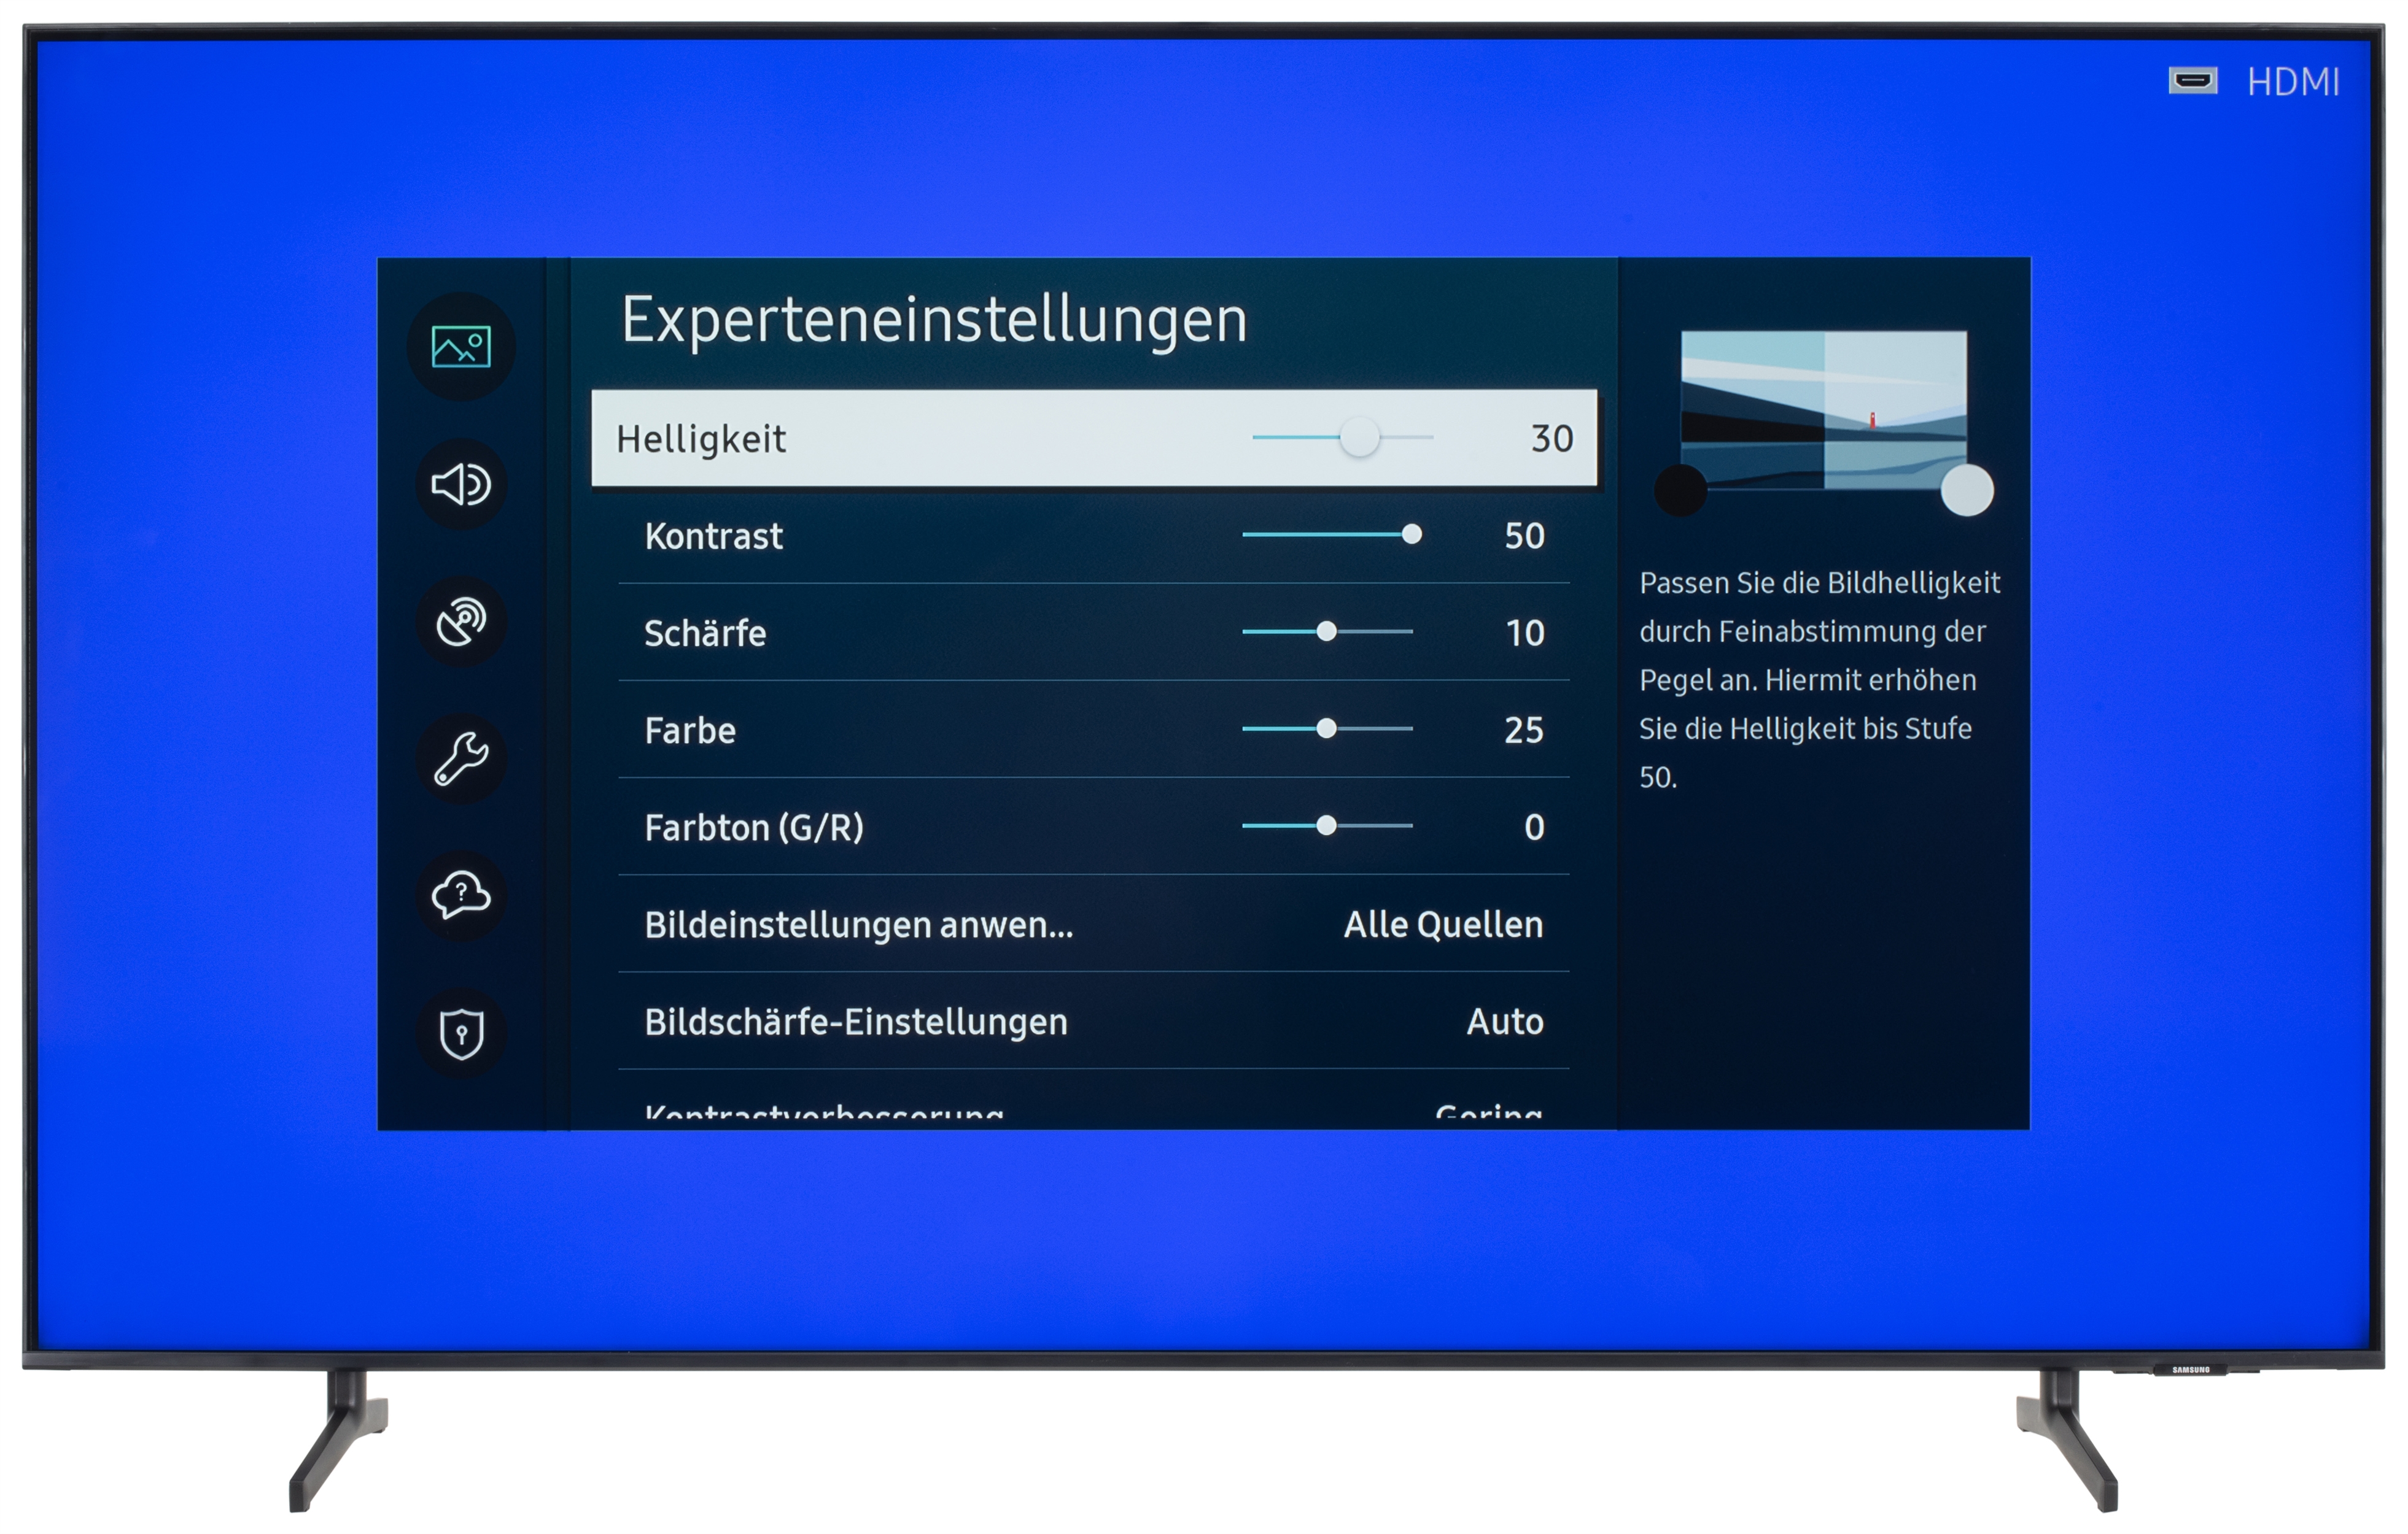Click the Kontrast slider at value 50

[x=1413, y=536]
